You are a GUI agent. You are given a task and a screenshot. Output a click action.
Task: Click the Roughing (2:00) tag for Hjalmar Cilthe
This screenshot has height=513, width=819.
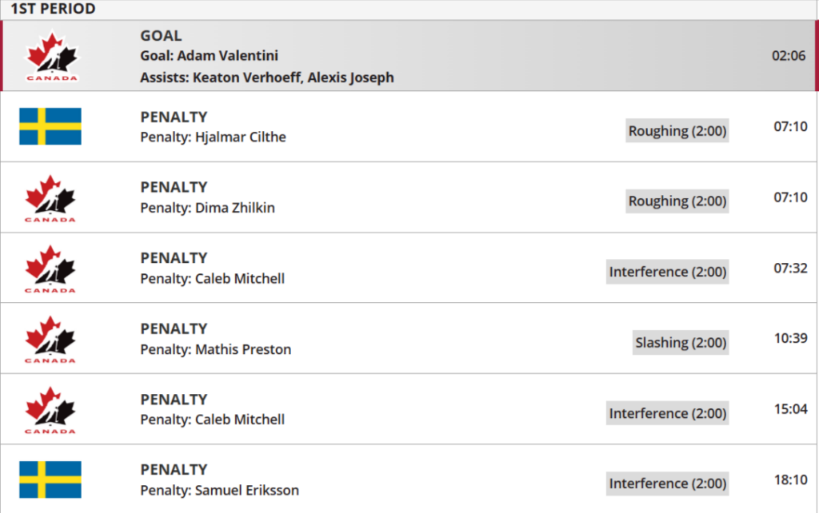pyautogui.click(x=677, y=131)
